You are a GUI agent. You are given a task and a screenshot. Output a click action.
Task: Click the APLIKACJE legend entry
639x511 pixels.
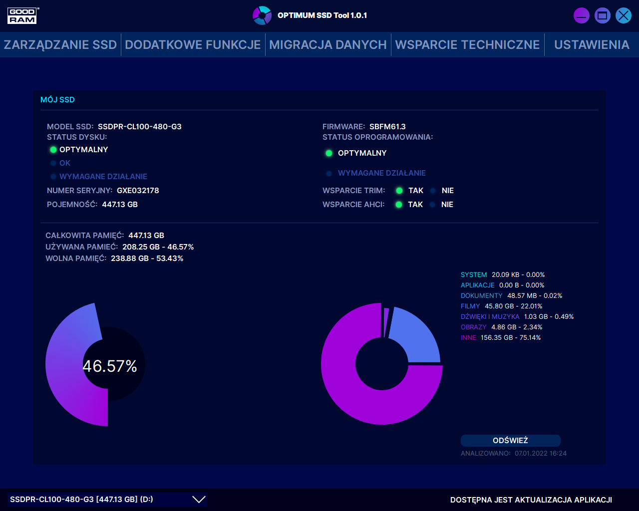click(x=503, y=285)
